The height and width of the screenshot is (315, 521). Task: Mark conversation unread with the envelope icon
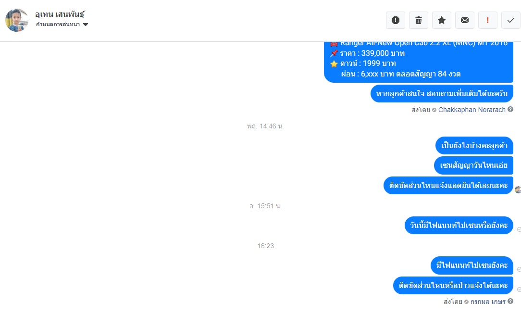pyautogui.click(x=464, y=20)
